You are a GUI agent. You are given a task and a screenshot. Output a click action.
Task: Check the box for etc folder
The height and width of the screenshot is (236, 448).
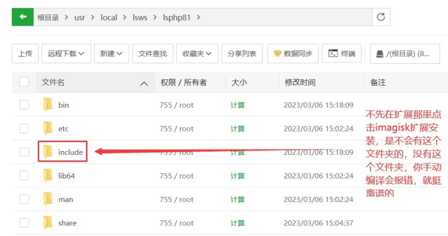[24, 129]
